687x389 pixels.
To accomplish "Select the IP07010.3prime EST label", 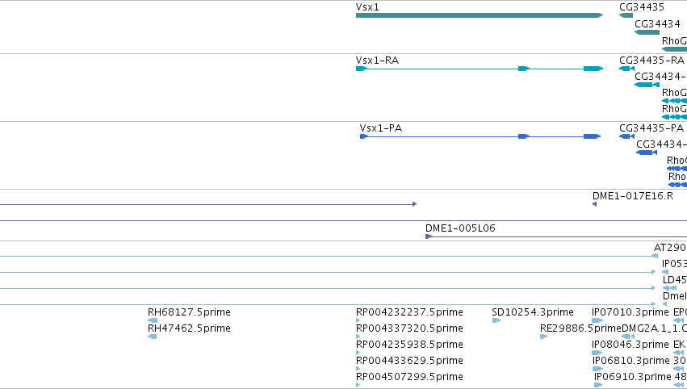I will tap(630, 312).
